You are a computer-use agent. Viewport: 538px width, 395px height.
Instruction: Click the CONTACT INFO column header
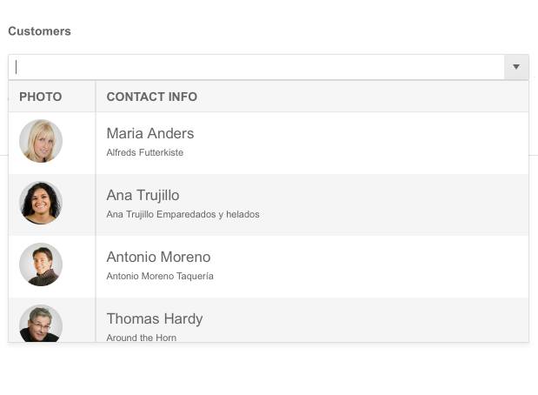[x=151, y=97]
